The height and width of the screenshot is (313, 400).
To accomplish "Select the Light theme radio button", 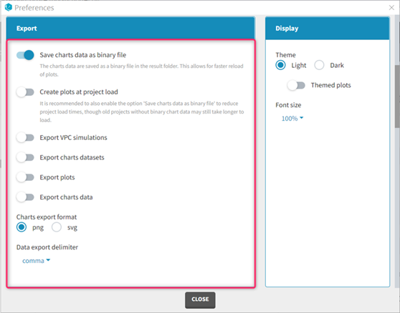I will [x=280, y=65].
